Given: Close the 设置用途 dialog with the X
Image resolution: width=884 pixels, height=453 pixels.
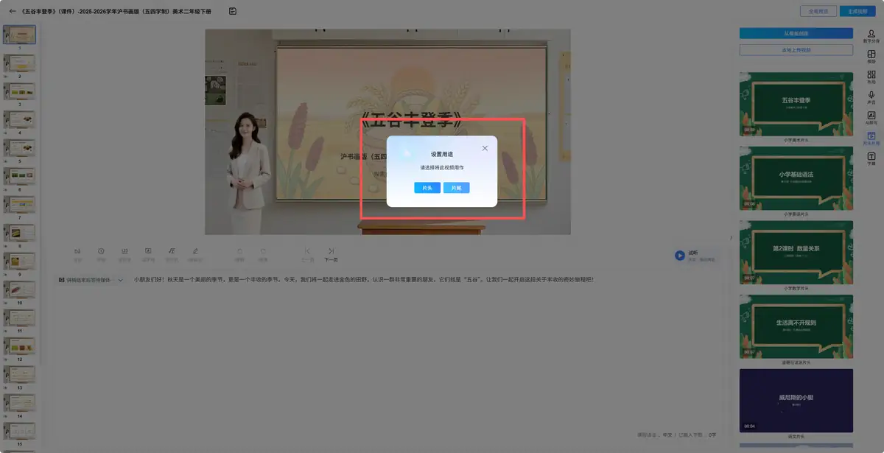Looking at the screenshot, I should tap(485, 148).
